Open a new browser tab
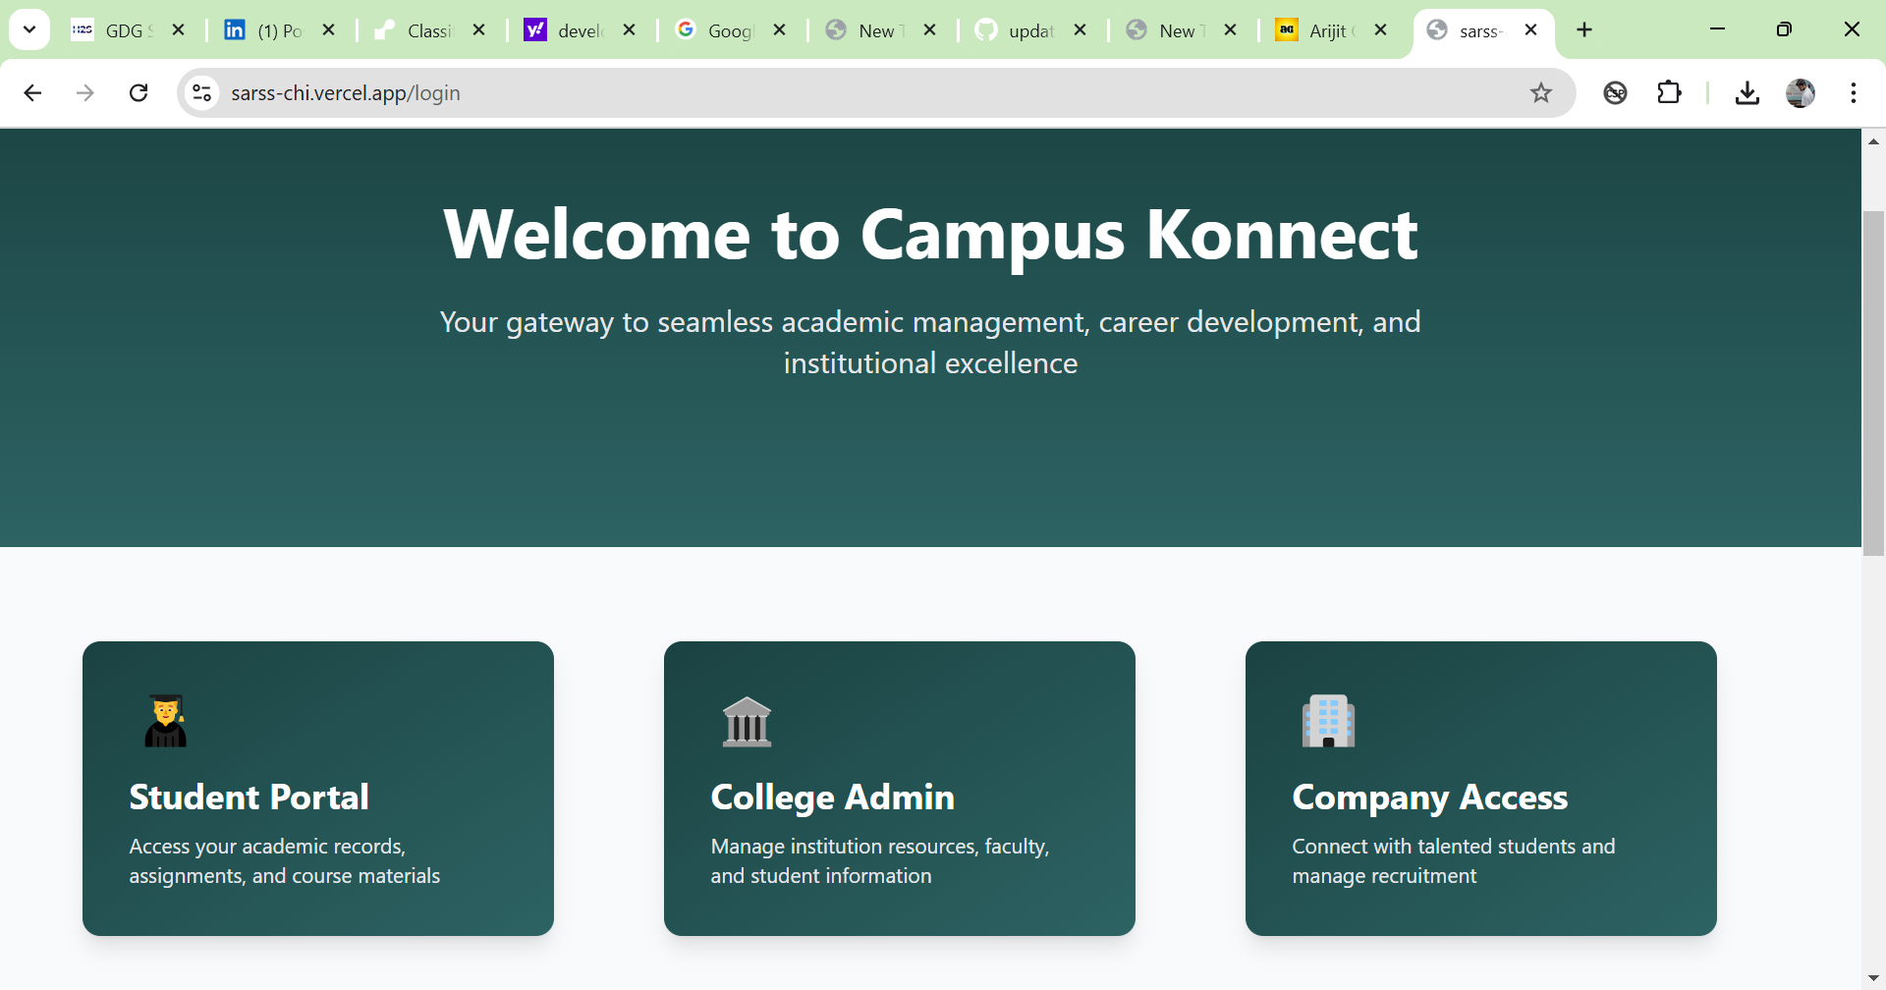The width and height of the screenshot is (1886, 990). coord(1584,30)
